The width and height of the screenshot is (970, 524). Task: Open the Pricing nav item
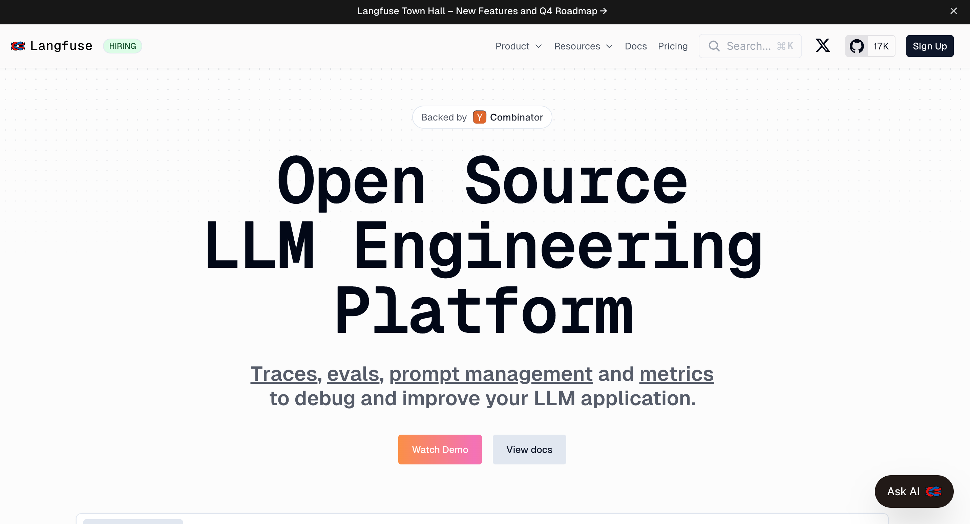[673, 46]
